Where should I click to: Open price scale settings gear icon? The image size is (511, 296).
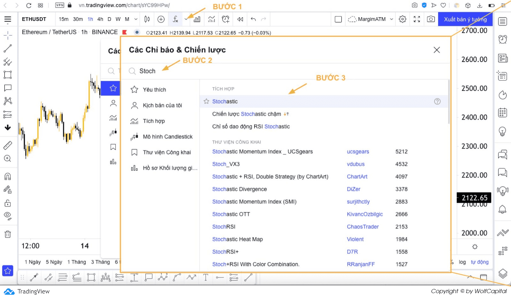click(x=475, y=247)
